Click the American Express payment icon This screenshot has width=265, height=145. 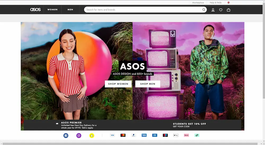(x=144, y=135)
